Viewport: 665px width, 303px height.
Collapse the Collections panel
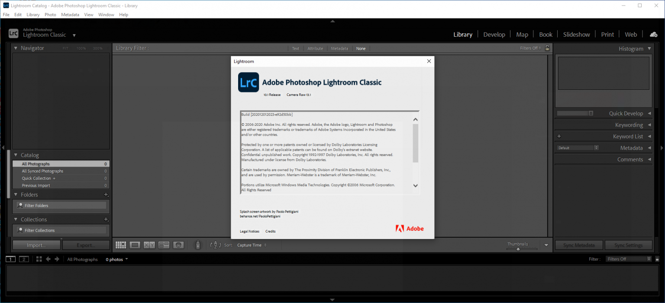pos(16,220)
